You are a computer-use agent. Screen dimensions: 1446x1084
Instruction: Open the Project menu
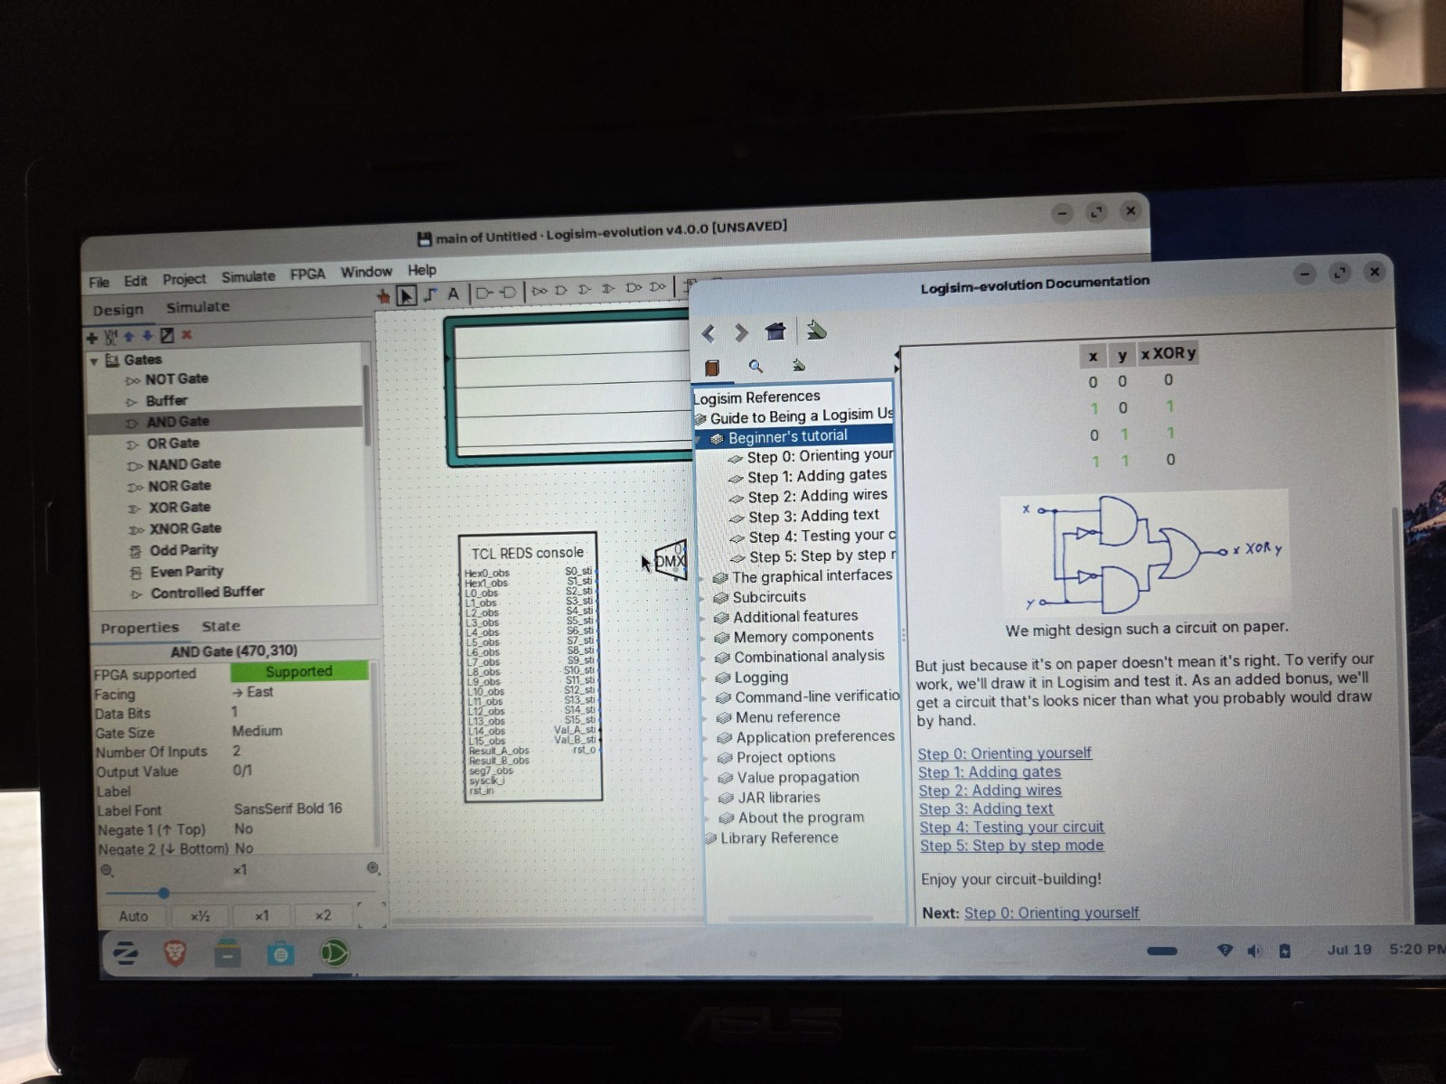(184, 279)
